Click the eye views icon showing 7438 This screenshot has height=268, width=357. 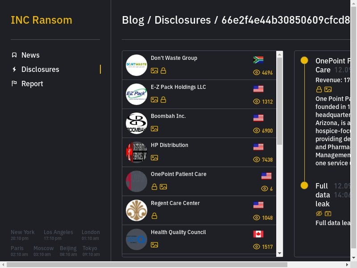coord(256,159)
